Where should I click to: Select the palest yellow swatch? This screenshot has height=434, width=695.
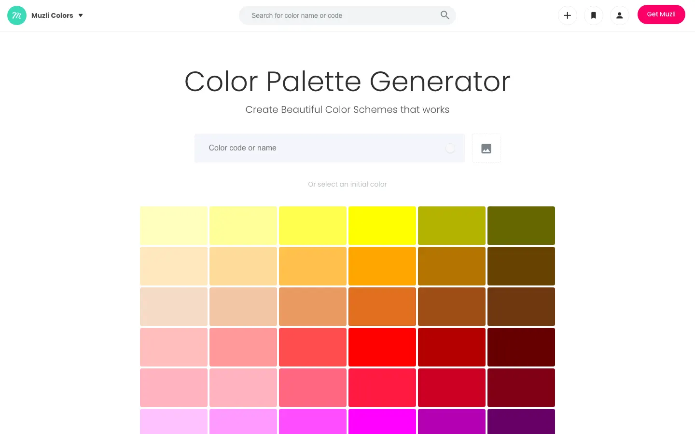(174, 226)
